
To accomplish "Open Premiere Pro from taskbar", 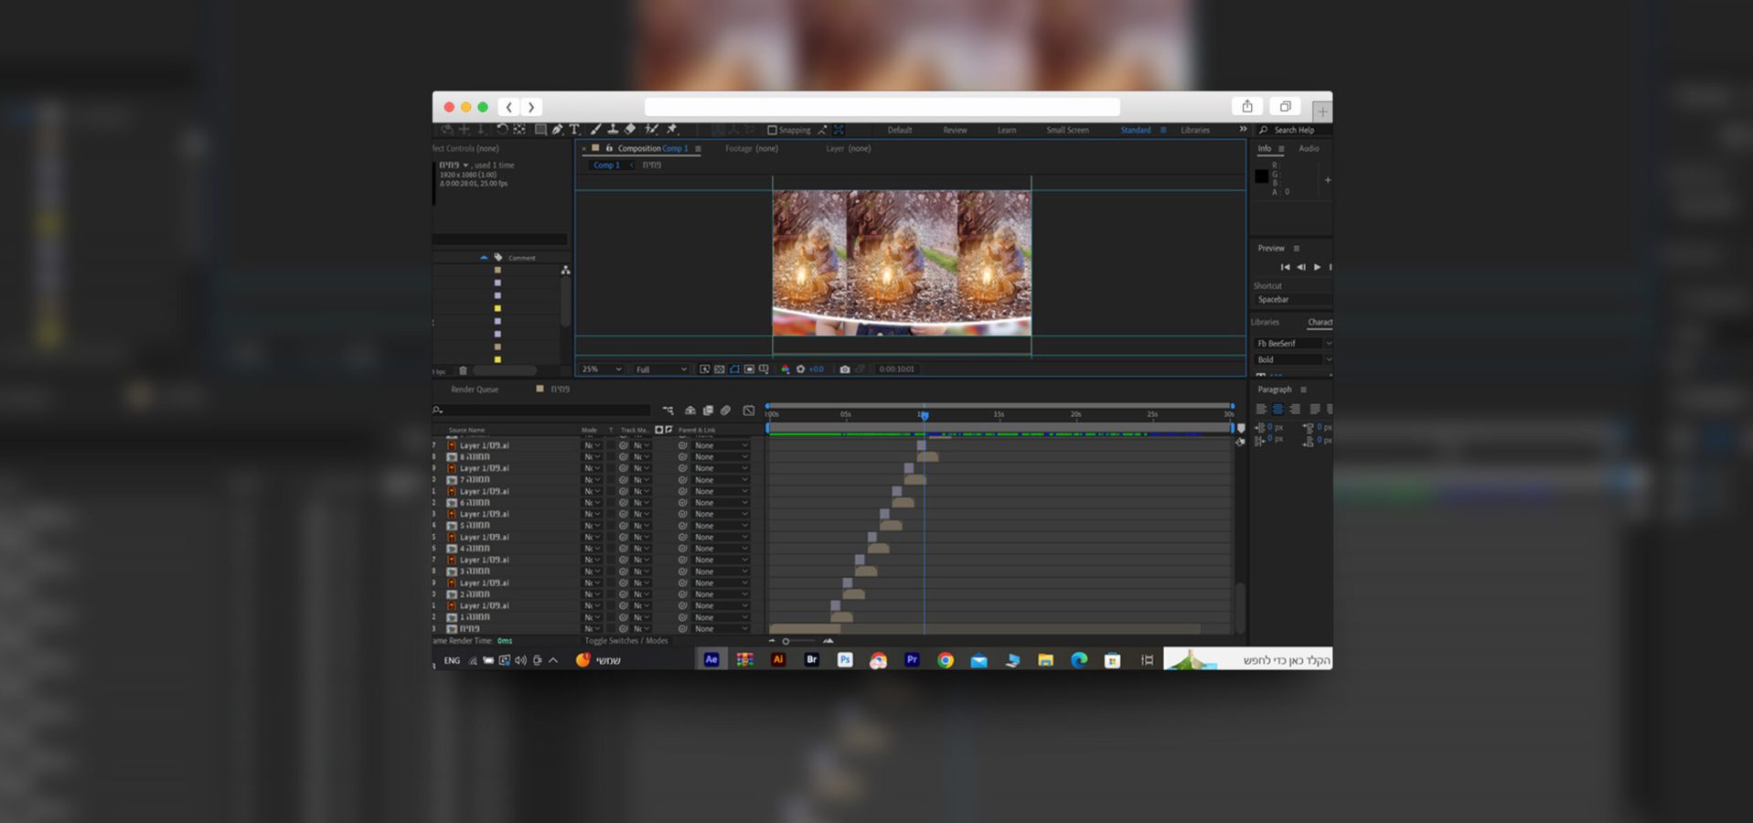I will point(912,659).
